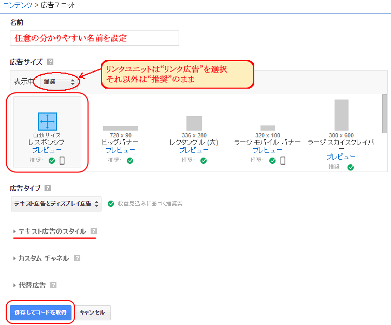Click the キャンセル button

pos(92,313)
